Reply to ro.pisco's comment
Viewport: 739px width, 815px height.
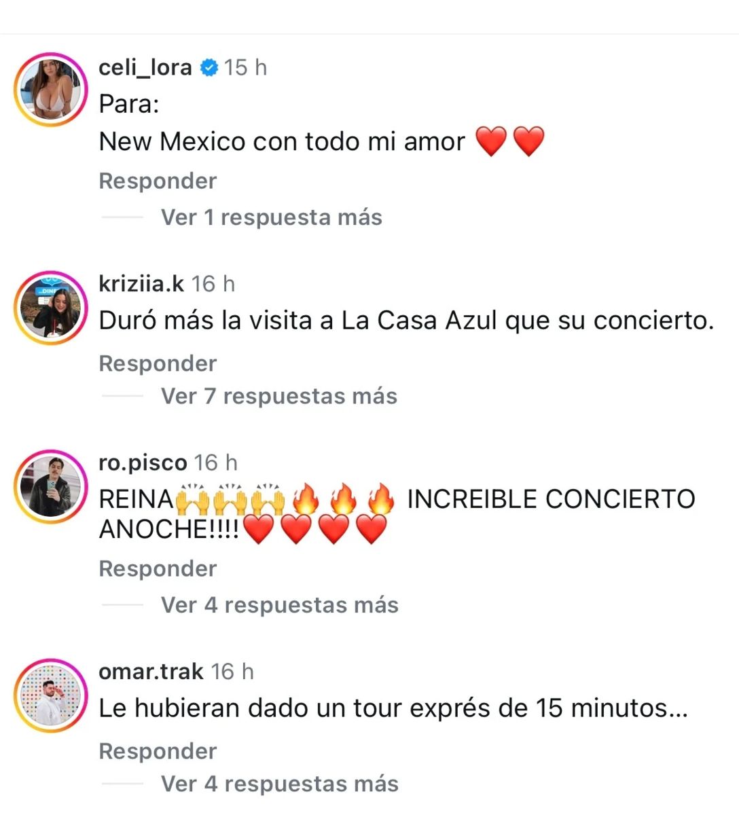click(158, 568)
